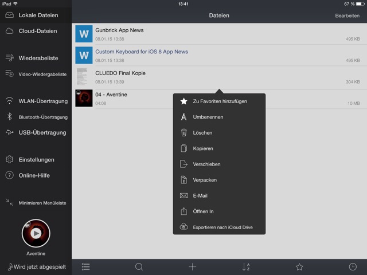Screen dimensions: 367x275
Task: Select Exportieren nach iCloud Drive
Action: (x=219, y=227)
